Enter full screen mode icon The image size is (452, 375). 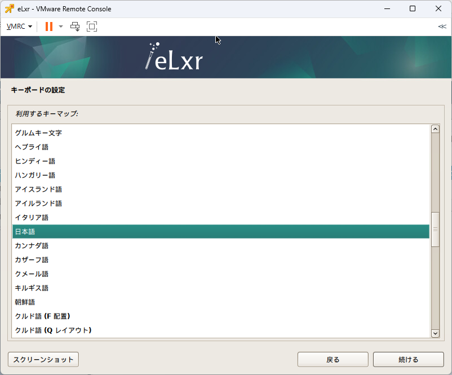pos(92,27)
